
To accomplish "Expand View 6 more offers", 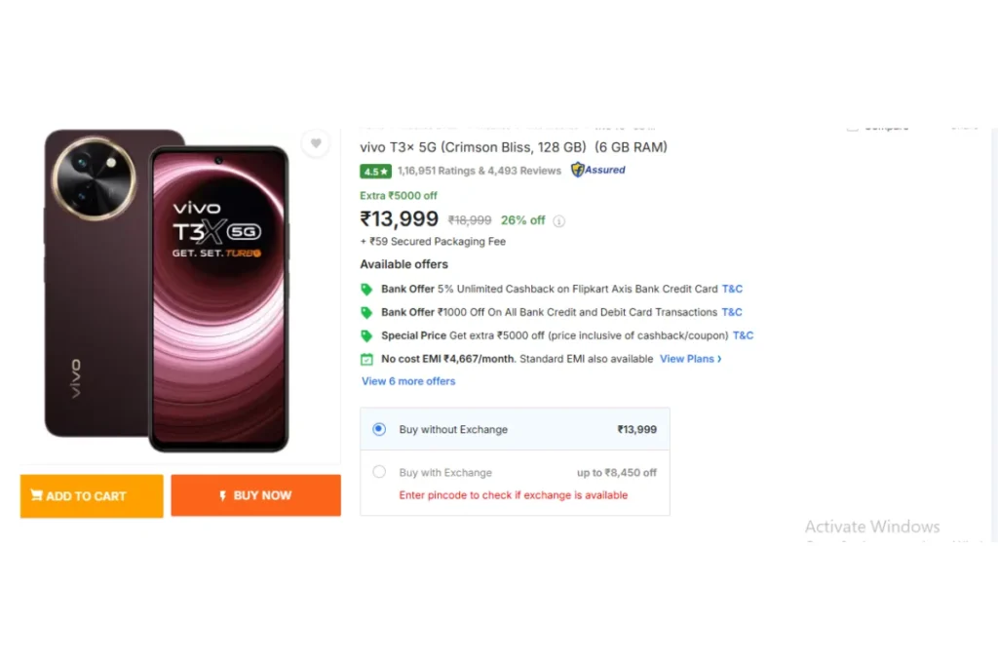I will coord(408,381).
